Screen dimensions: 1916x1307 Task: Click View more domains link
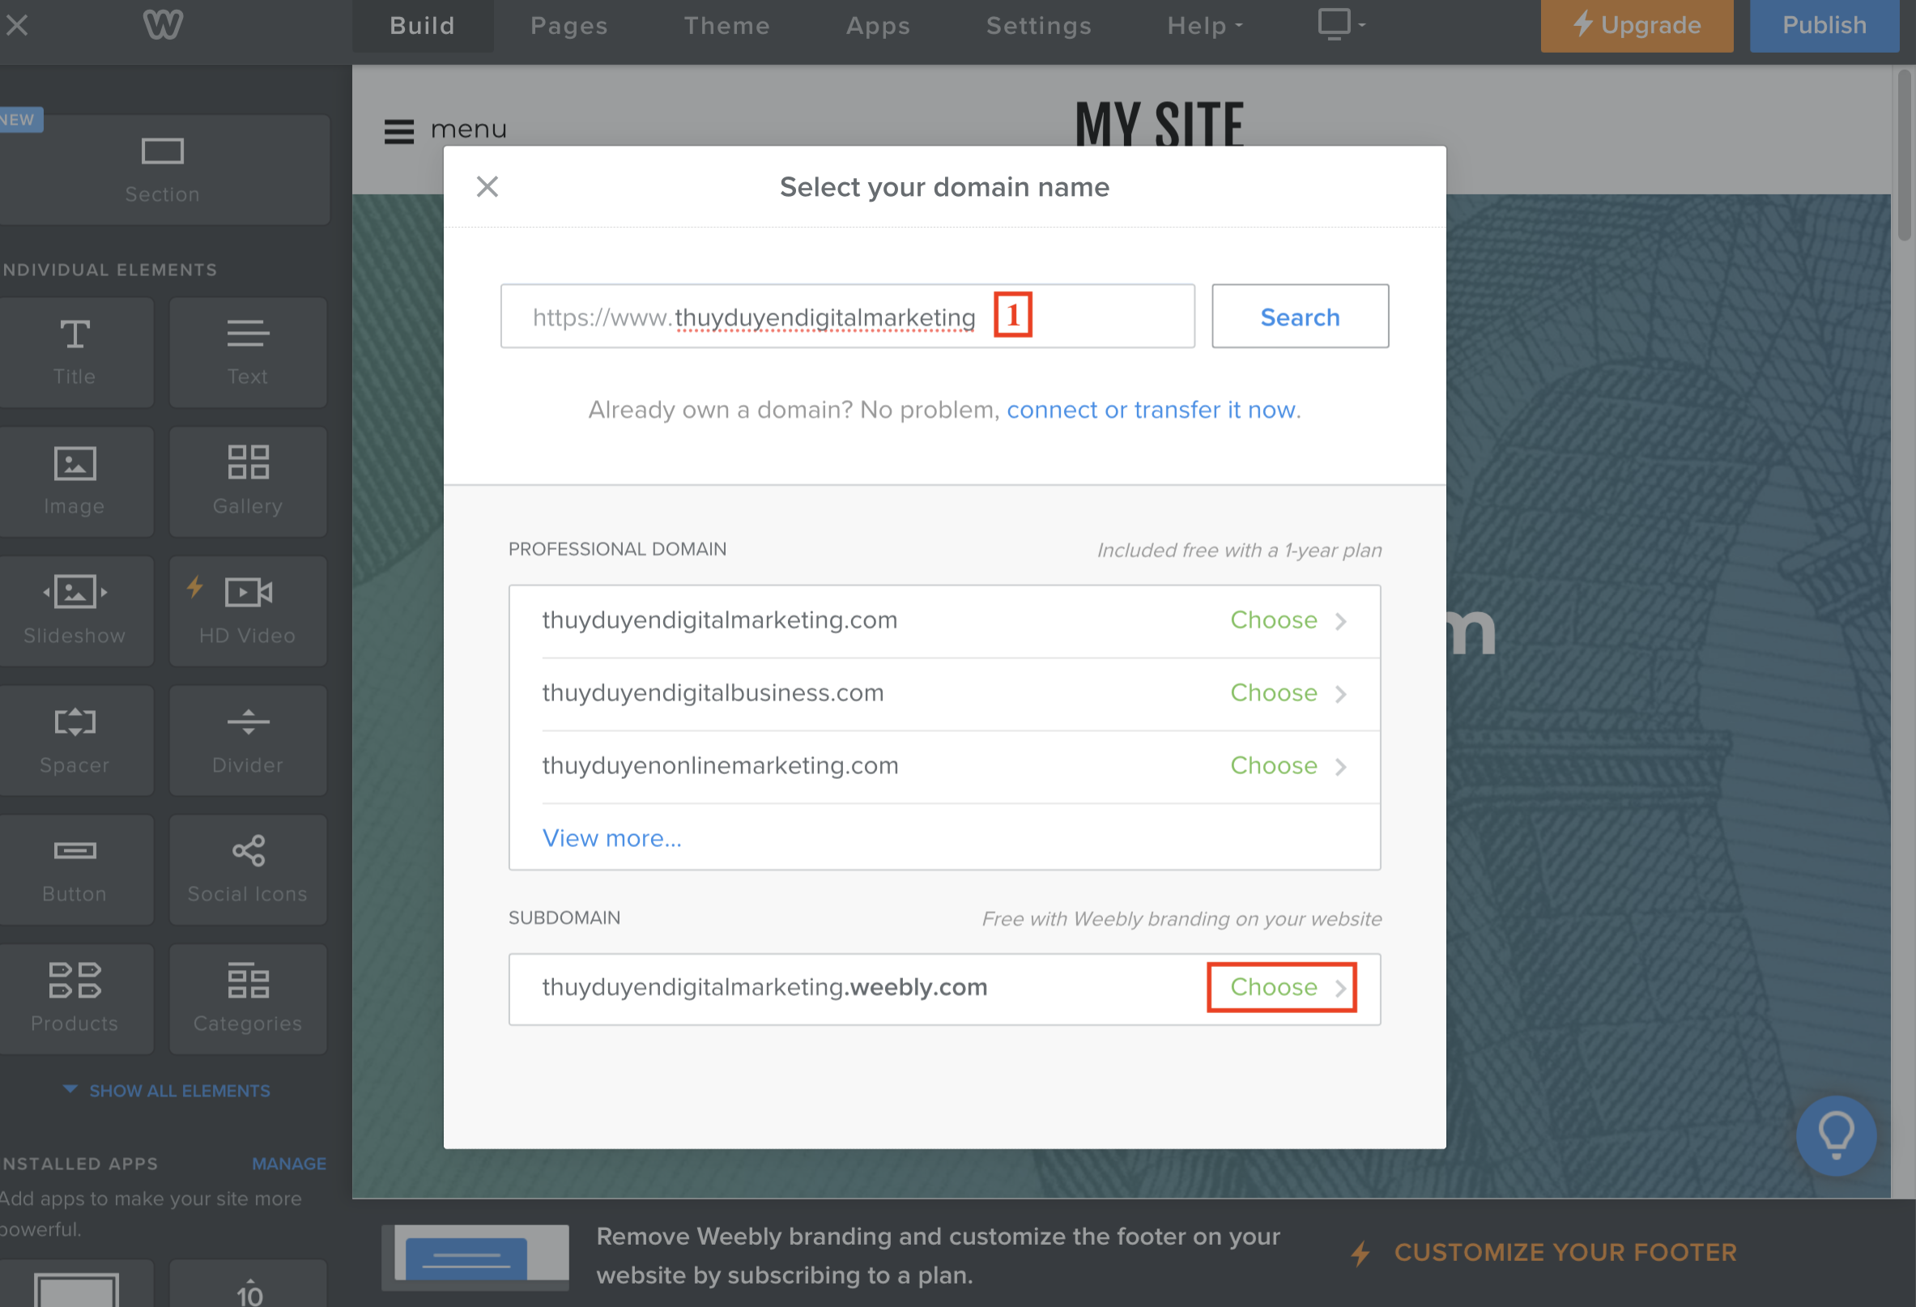coord(611,838)
